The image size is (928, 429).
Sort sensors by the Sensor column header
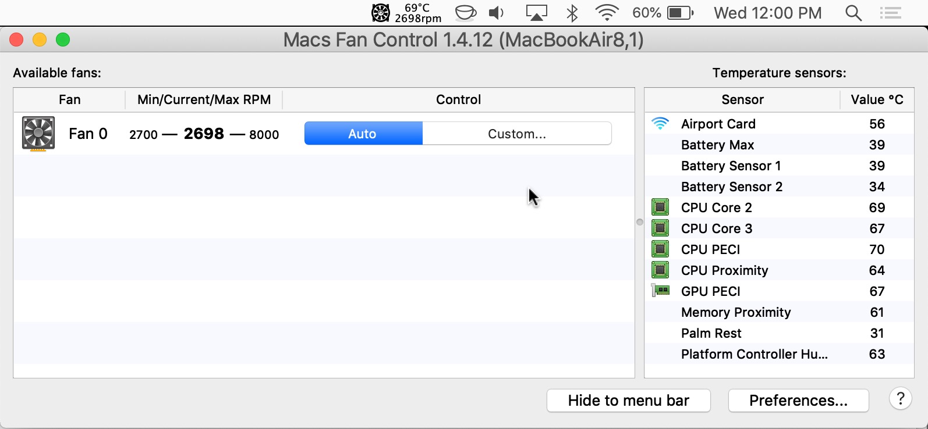pos(742,99)
